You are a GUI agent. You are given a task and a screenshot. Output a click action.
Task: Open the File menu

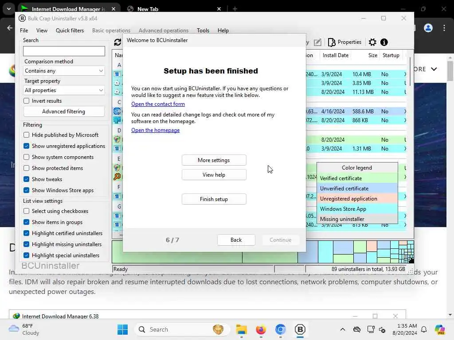24,31
